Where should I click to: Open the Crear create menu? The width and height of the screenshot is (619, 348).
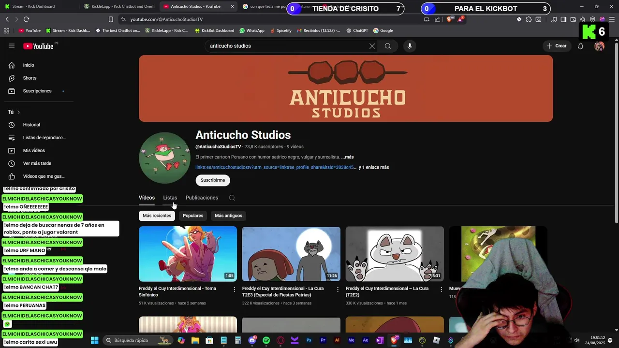click(x=556, y=46)
